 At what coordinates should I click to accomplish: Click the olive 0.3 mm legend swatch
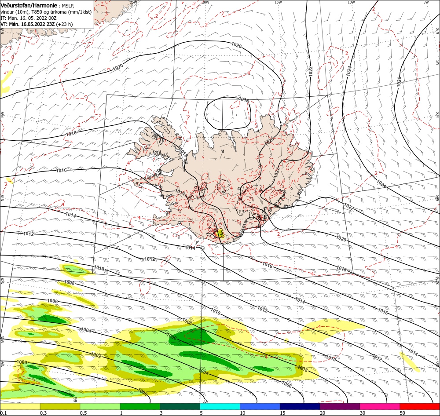click(x=60, y=406)
